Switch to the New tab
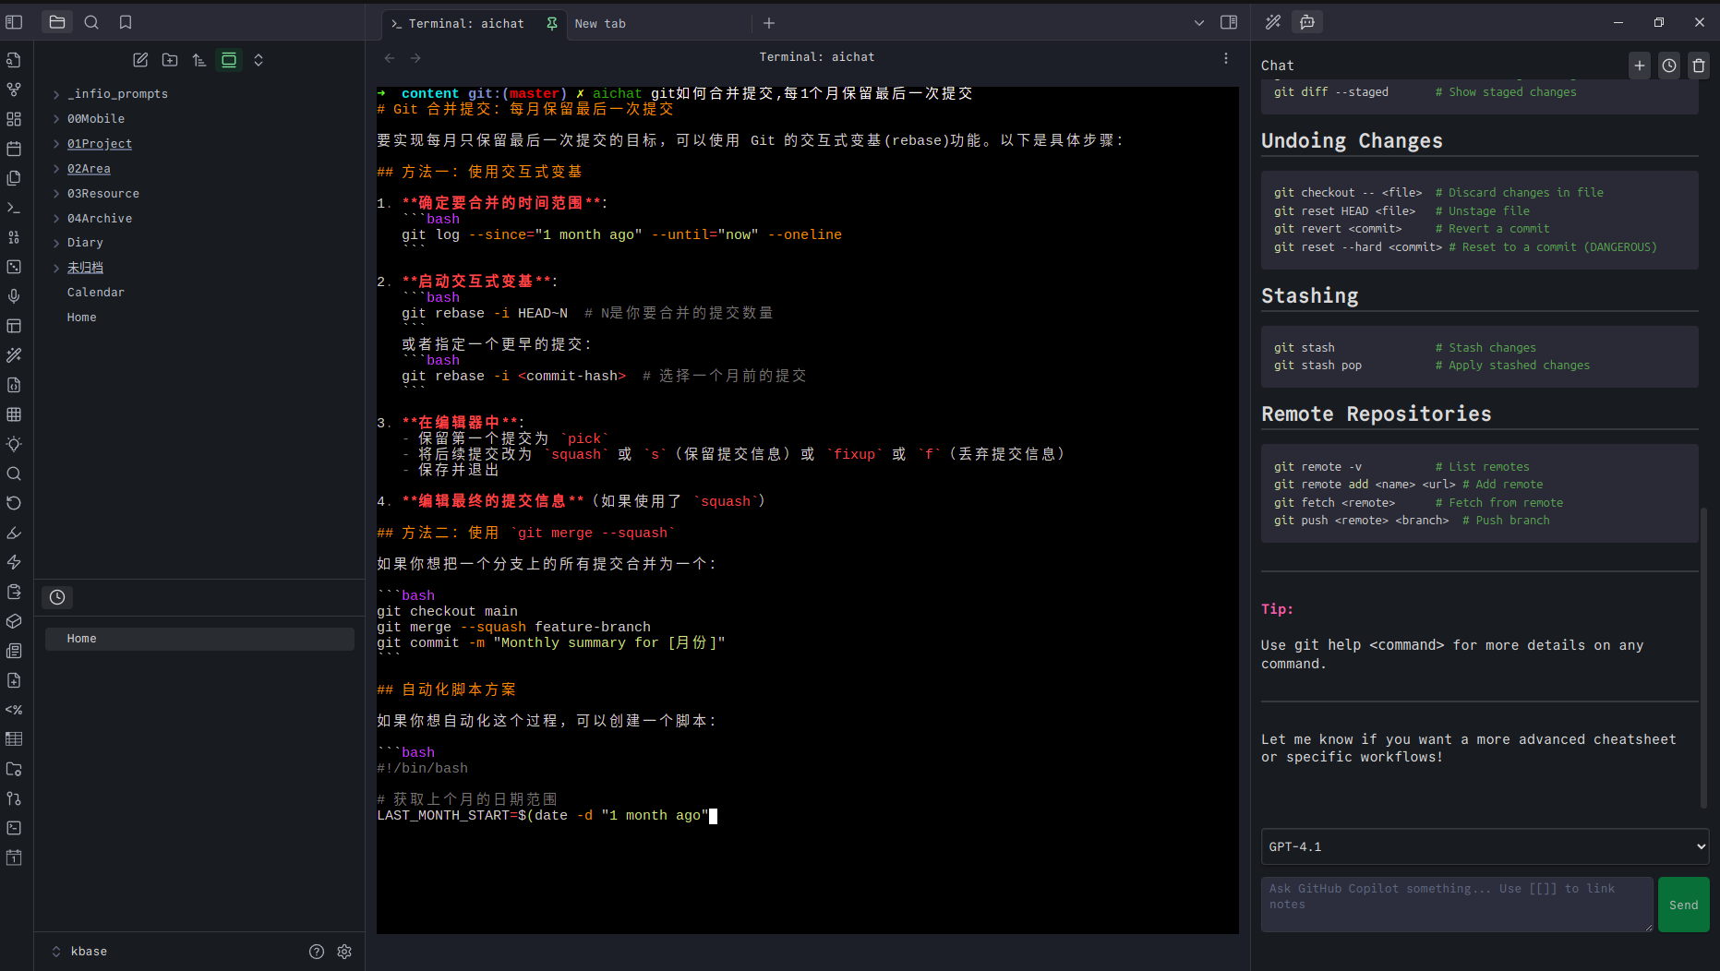The width and height of the screenshot is (1720, 971). pyautogui.click(x=600, y=24)
